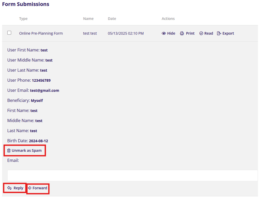
Task: Mark the submission as Read
Action: 206,34
